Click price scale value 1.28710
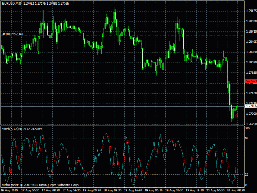 pyautogui.click(x=251, y=32)
